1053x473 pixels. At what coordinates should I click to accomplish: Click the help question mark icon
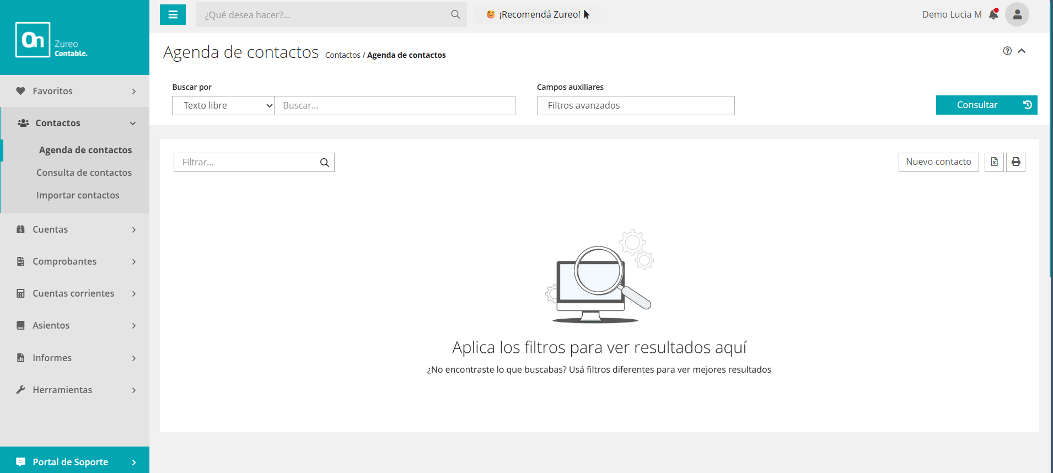point(1007,51)
